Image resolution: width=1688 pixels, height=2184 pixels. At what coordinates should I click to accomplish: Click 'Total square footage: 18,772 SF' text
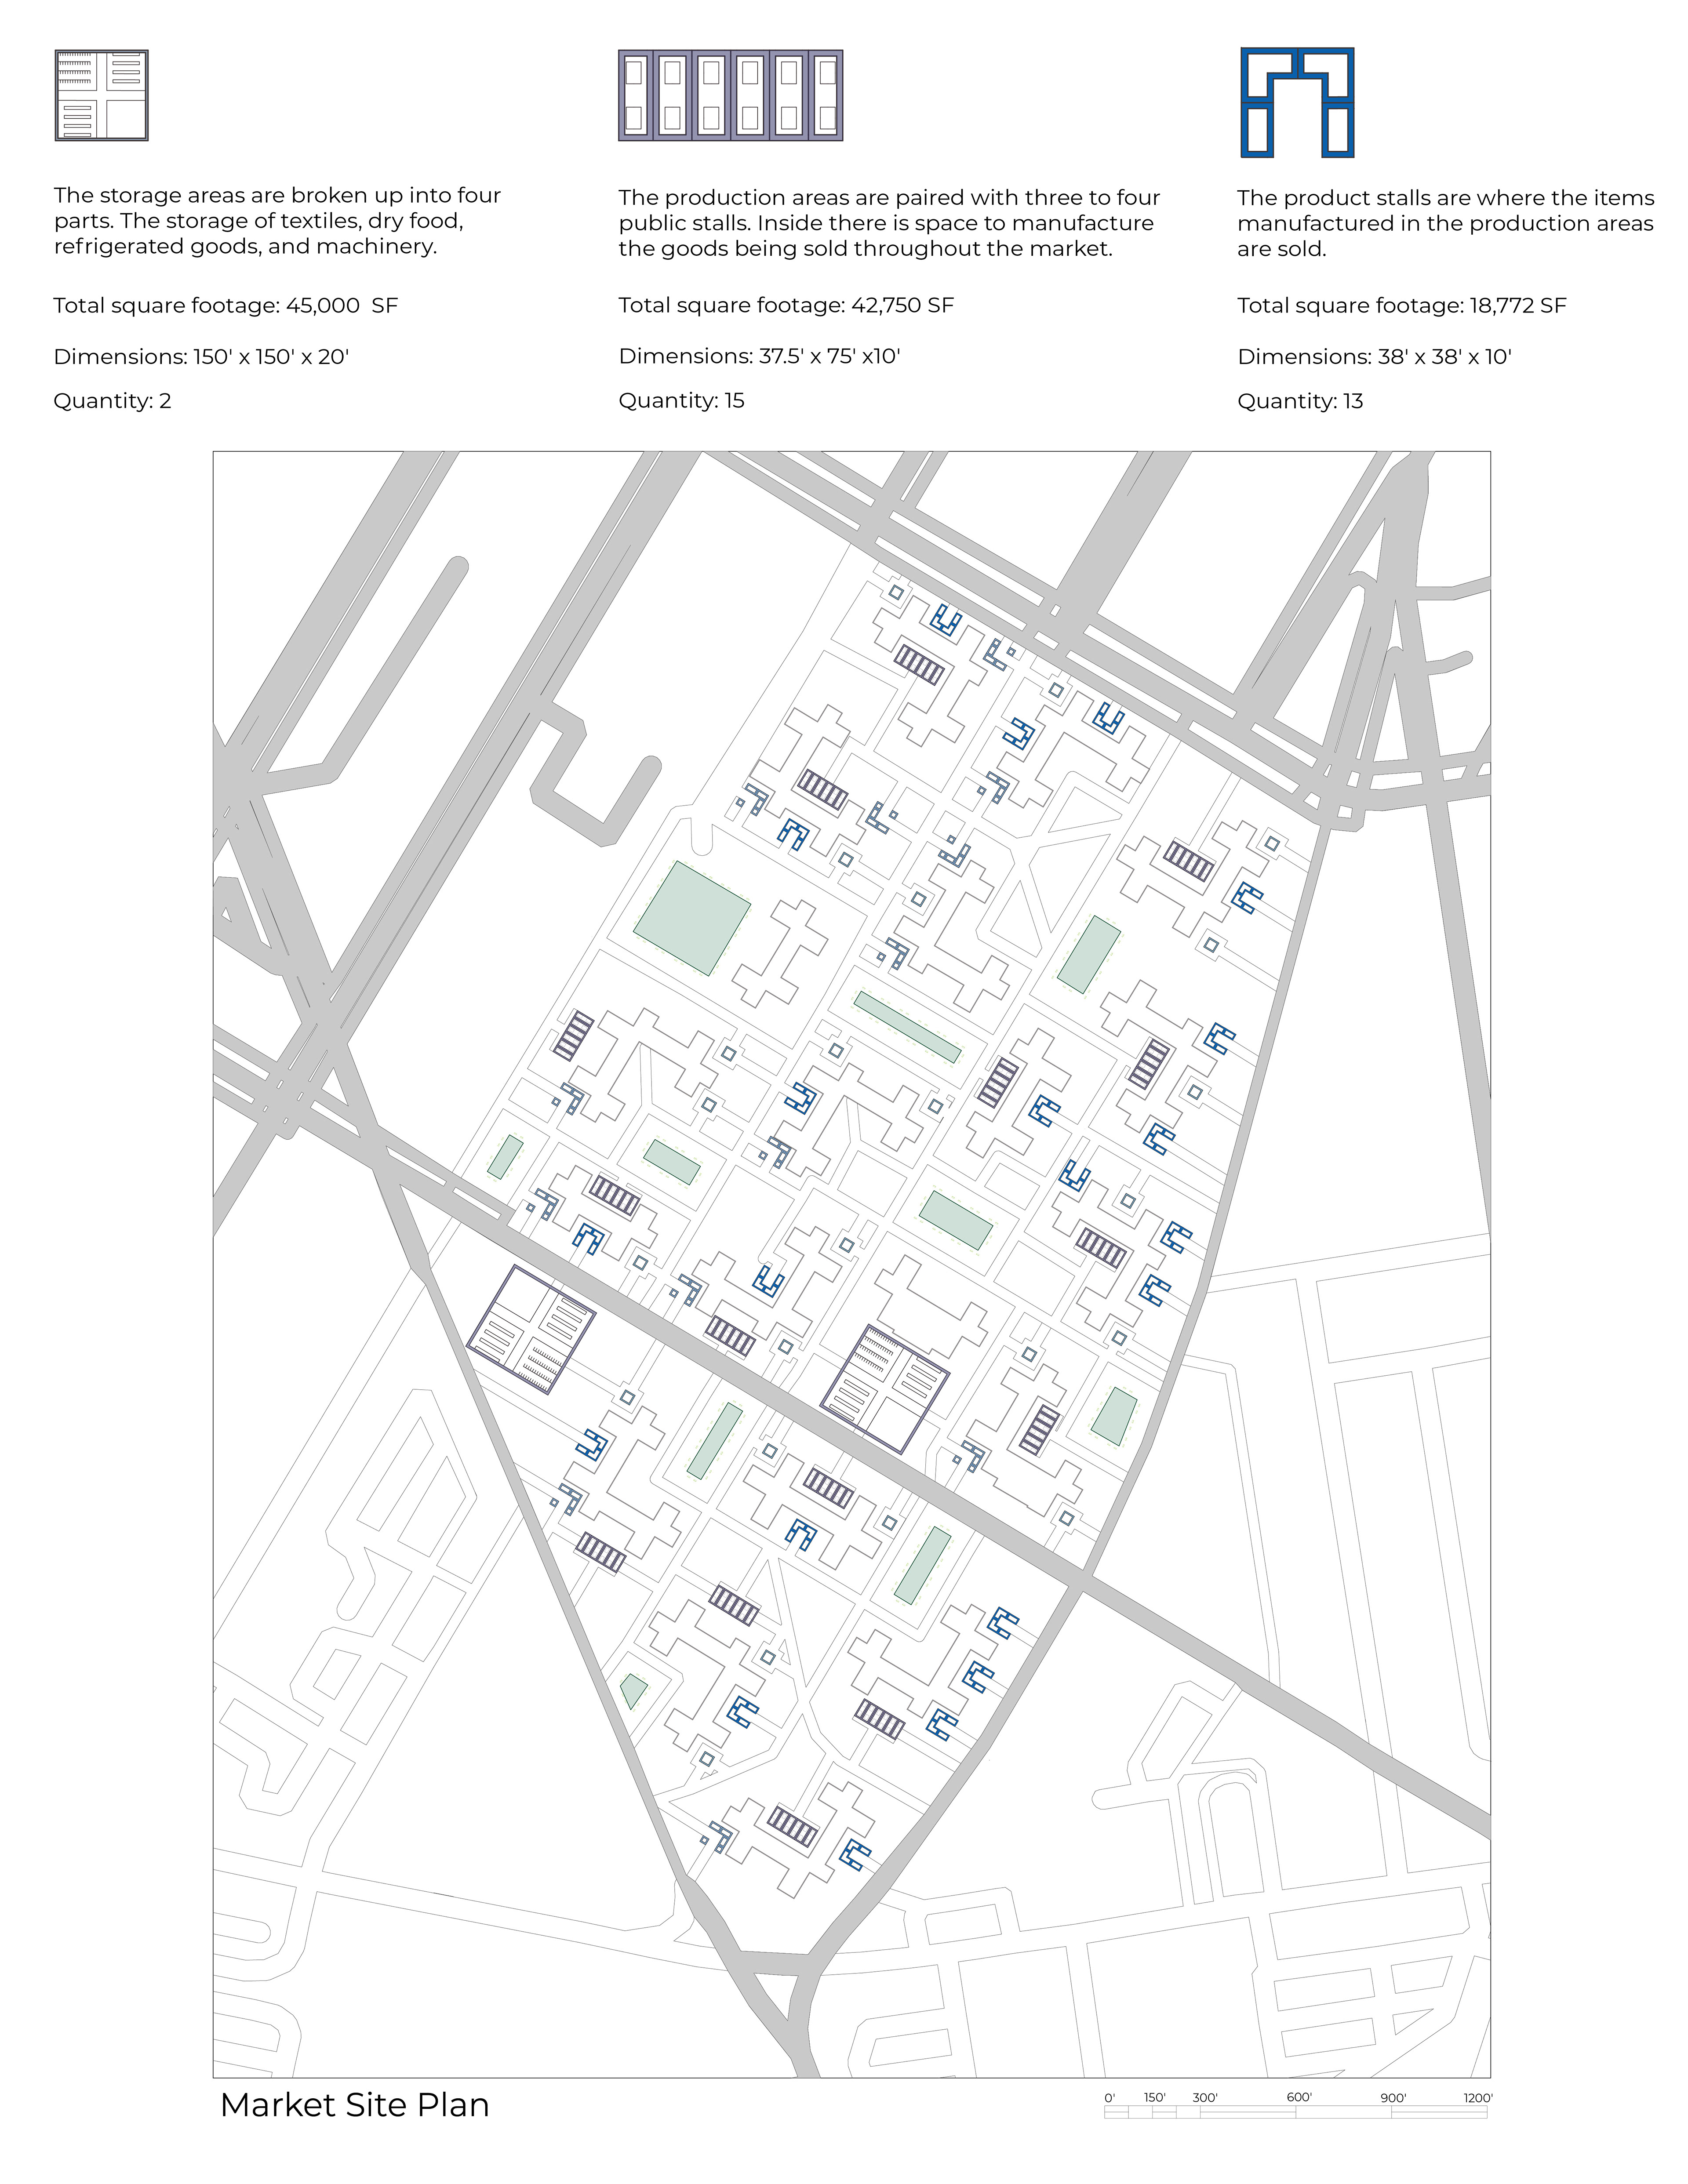click(1401, 306)
